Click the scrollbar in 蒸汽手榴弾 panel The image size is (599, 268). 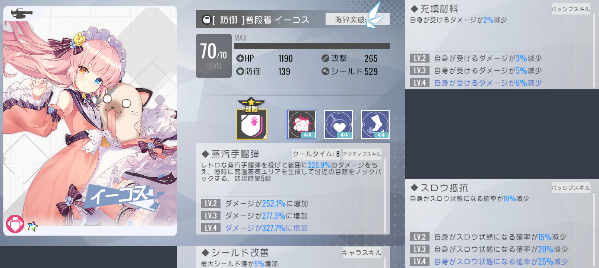tap(385, 196)
